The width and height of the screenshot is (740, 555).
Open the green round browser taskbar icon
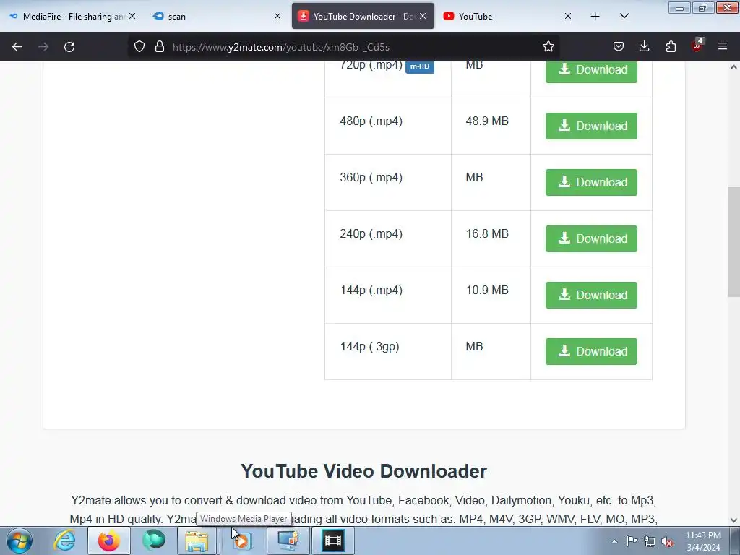(x=153, y=541)
